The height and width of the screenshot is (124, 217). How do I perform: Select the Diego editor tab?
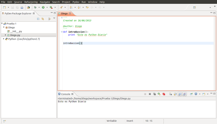click(x=64, y=14)
